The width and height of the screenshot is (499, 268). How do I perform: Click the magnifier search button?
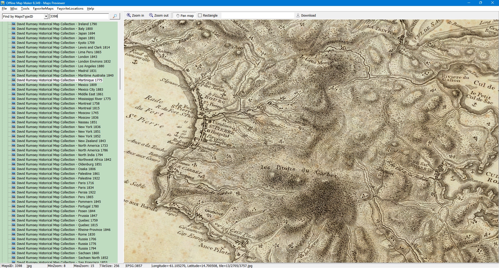(115, 16)
